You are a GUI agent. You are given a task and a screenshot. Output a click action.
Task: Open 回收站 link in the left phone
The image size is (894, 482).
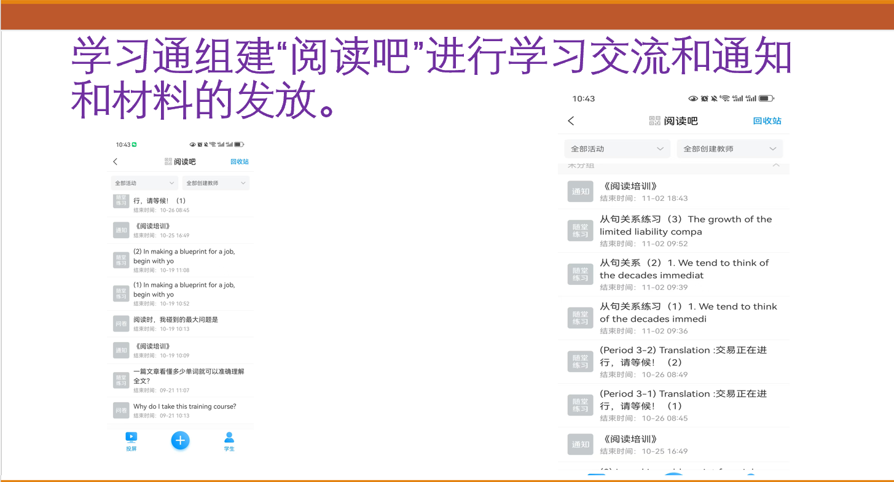pyautogui.click(x=240, y=161)
